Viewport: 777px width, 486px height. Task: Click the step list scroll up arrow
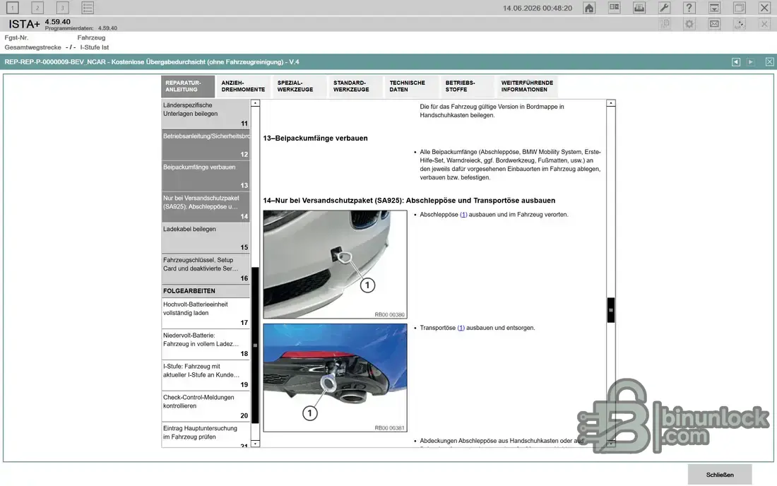[255, 103]
